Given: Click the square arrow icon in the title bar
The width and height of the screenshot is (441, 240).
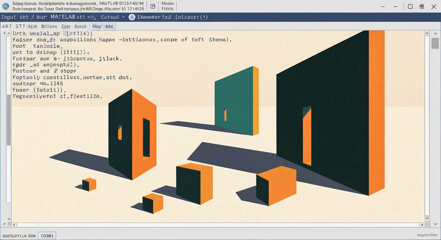Looking at the screenshot, I should point(153,6).
